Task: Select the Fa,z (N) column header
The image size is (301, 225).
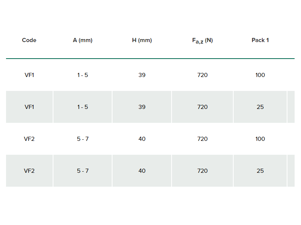Action: click(x=202, y=41)
